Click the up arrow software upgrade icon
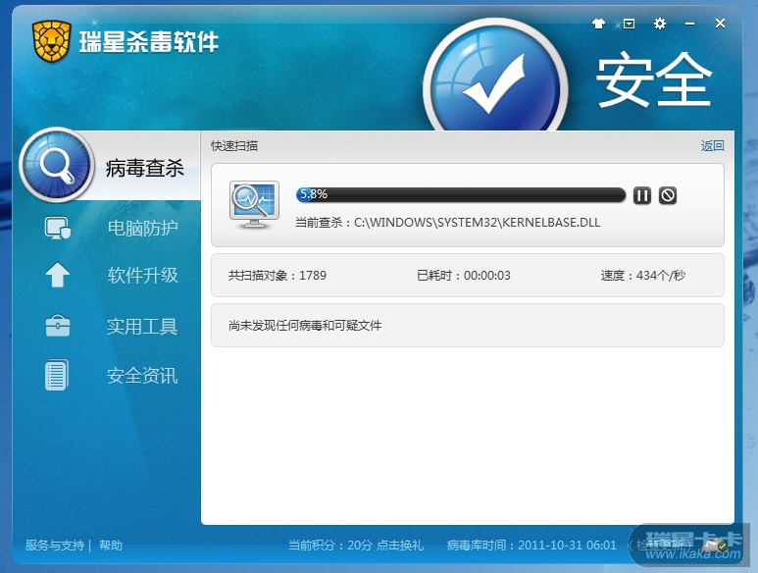Image resolution: width=758 pixels, height=573 pixels. (58, 275)
